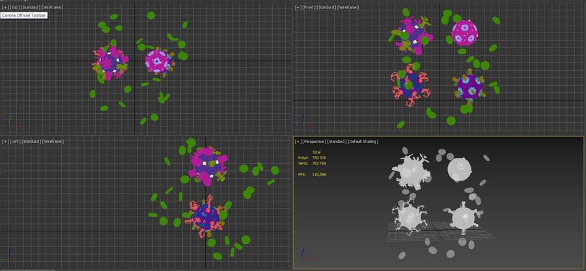The width and height of the screenshot is (586, 271).
Task: Select the right magenta sphere in Top viewport
Action: pyautogui.click(x=158, y=61)
